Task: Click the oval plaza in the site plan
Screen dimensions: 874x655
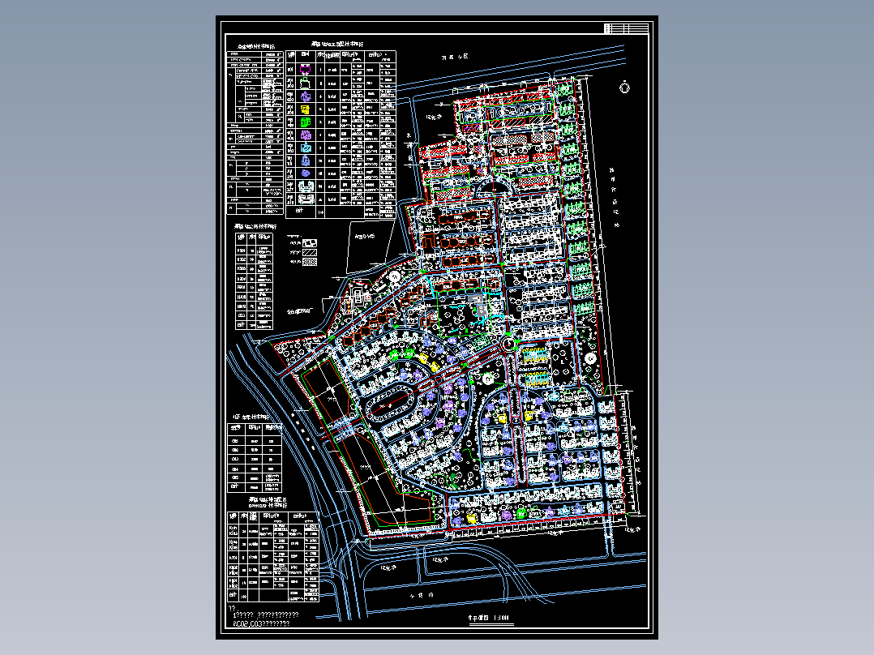Action: 390,402
